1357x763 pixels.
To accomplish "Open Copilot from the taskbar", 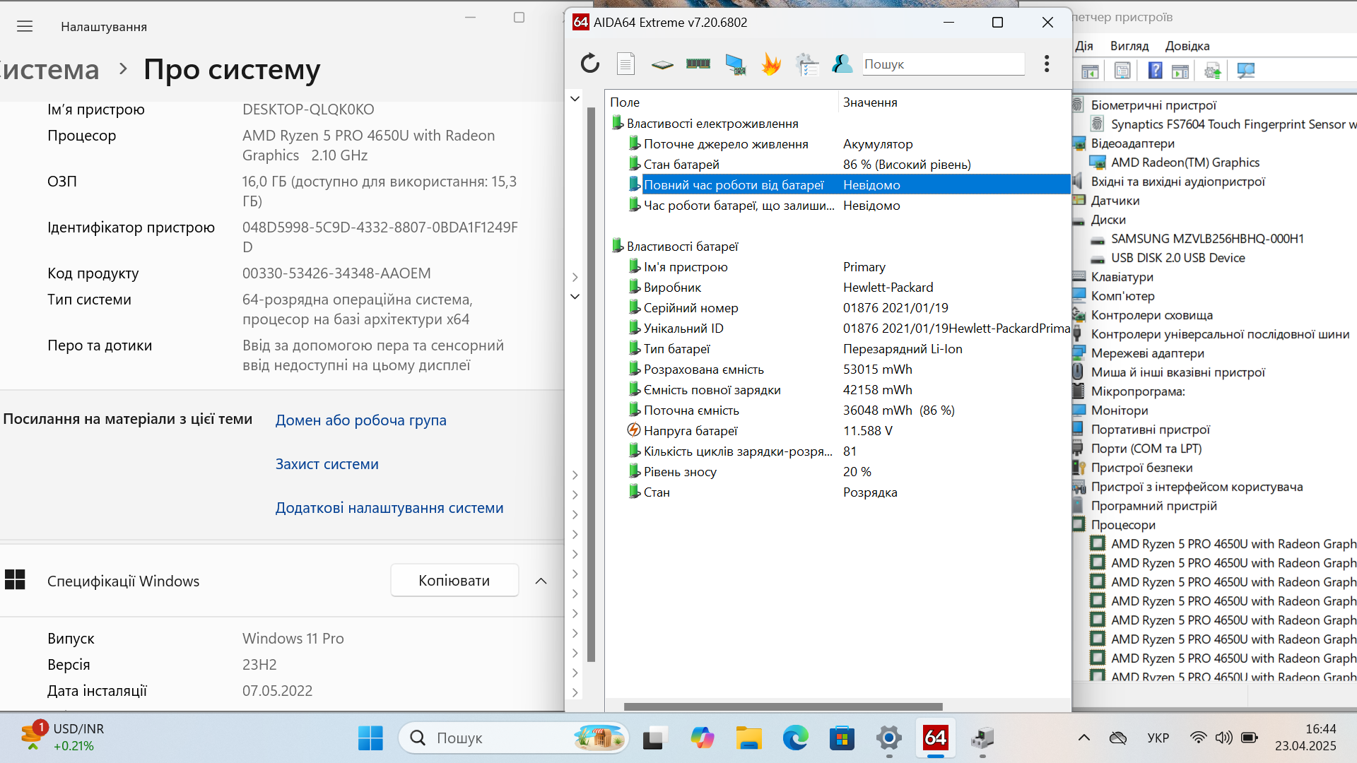I will pyautogui.click(x=702, y=738).
